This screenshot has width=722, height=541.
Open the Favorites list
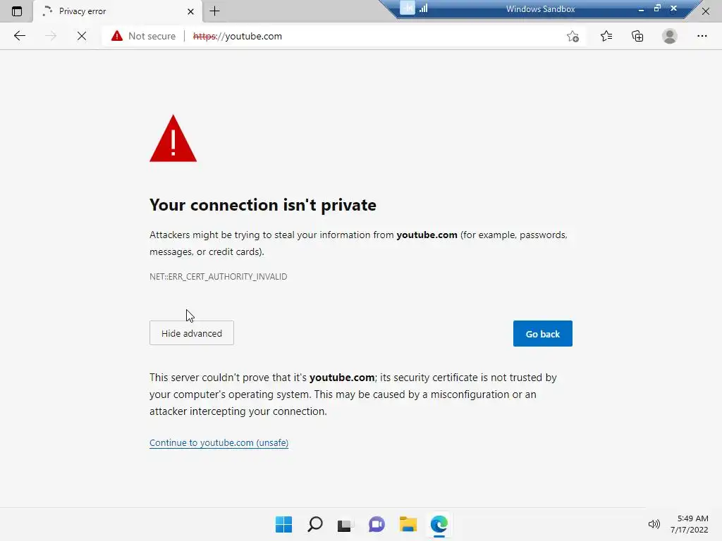tap(606, 36)
